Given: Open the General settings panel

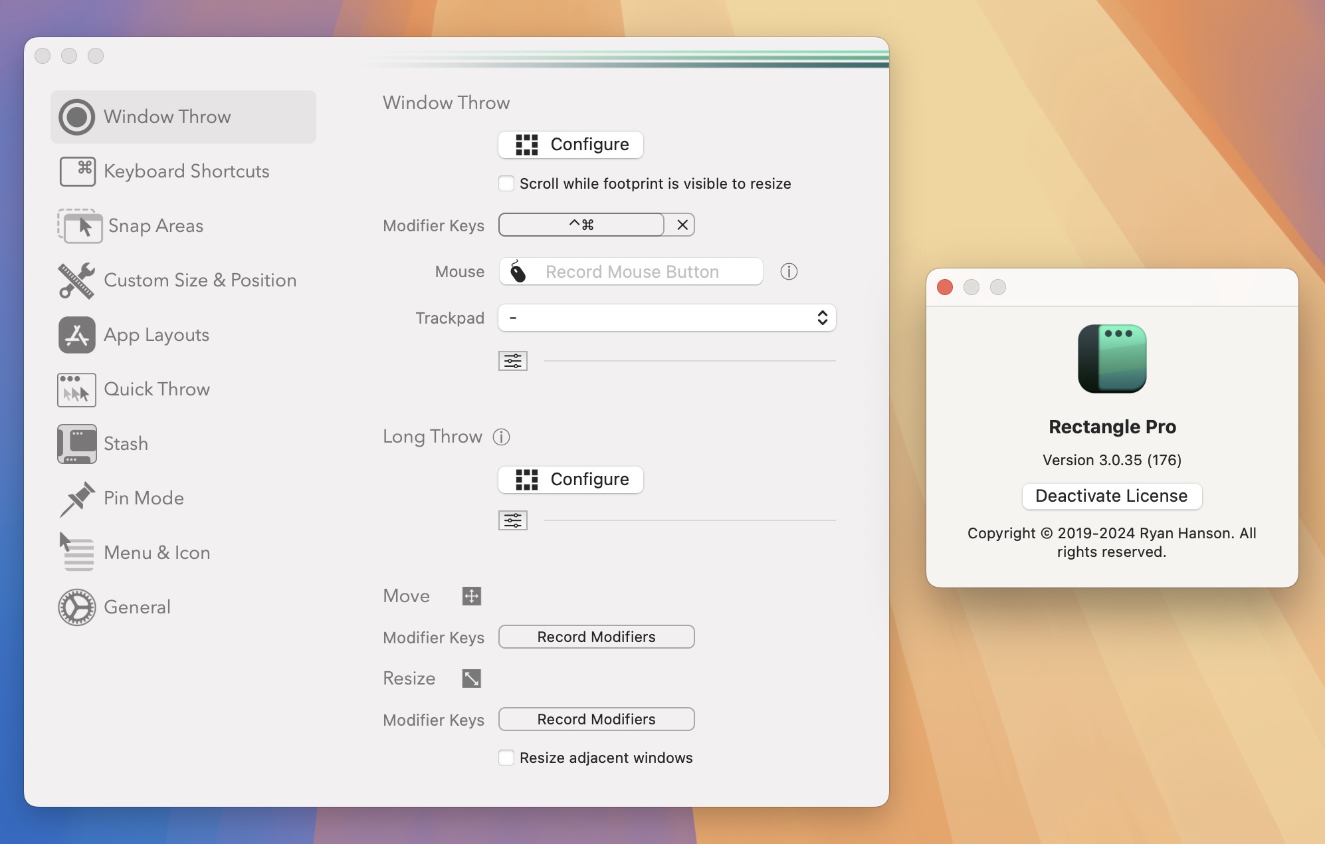Looking at the screenshot, I should 136,607.
